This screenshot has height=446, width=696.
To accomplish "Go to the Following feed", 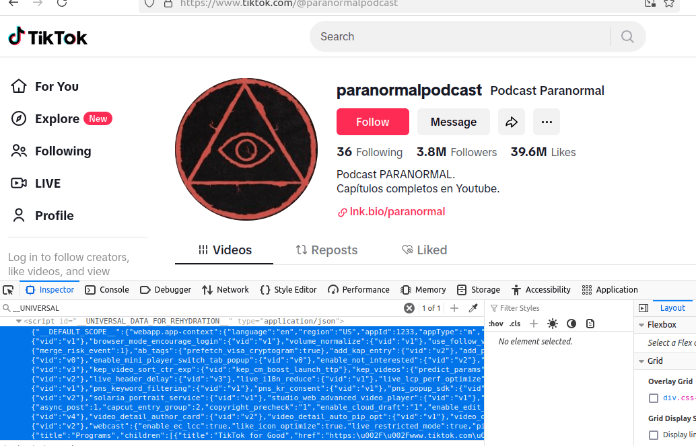I will (51, 151).
